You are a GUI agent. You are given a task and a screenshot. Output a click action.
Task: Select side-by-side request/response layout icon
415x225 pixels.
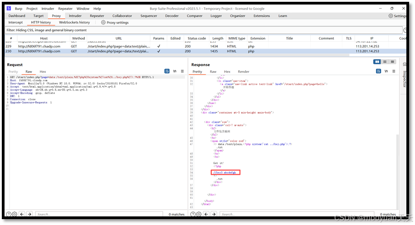377,62
